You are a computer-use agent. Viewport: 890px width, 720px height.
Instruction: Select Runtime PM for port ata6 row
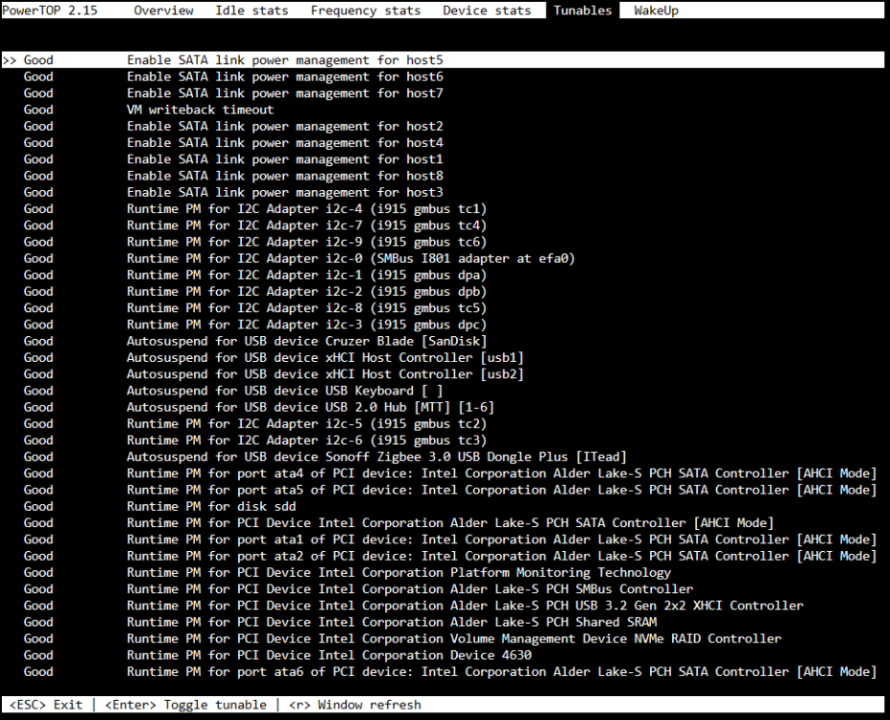[x=443, y=671]
